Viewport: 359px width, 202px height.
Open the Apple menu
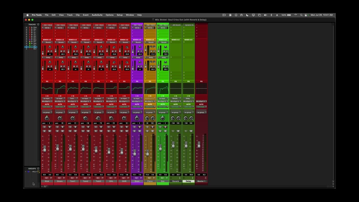(x=27, y=15)
